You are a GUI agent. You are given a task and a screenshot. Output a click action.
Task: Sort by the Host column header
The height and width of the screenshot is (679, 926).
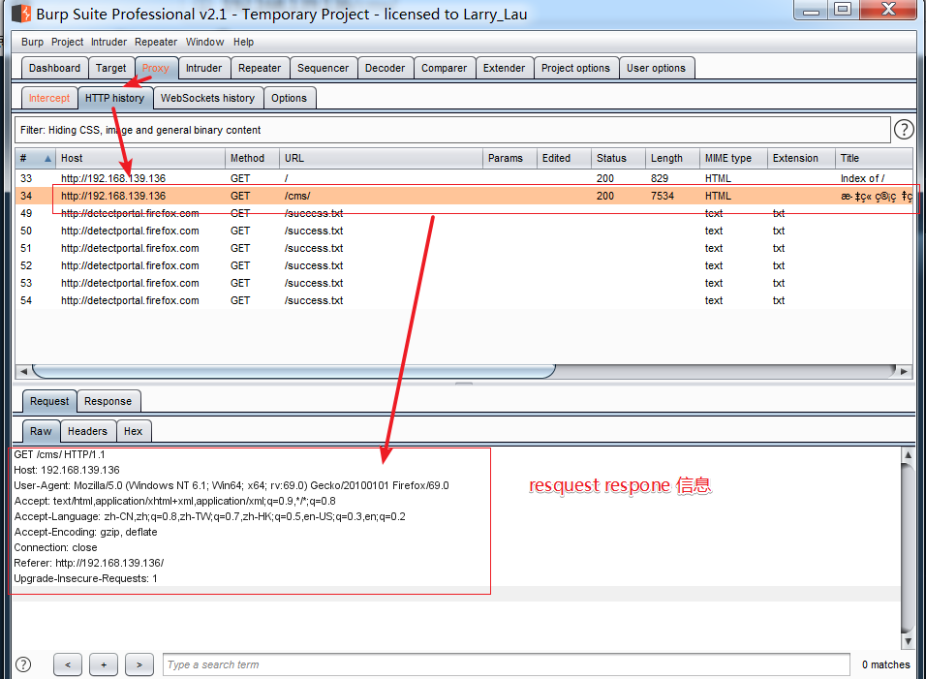139,158
